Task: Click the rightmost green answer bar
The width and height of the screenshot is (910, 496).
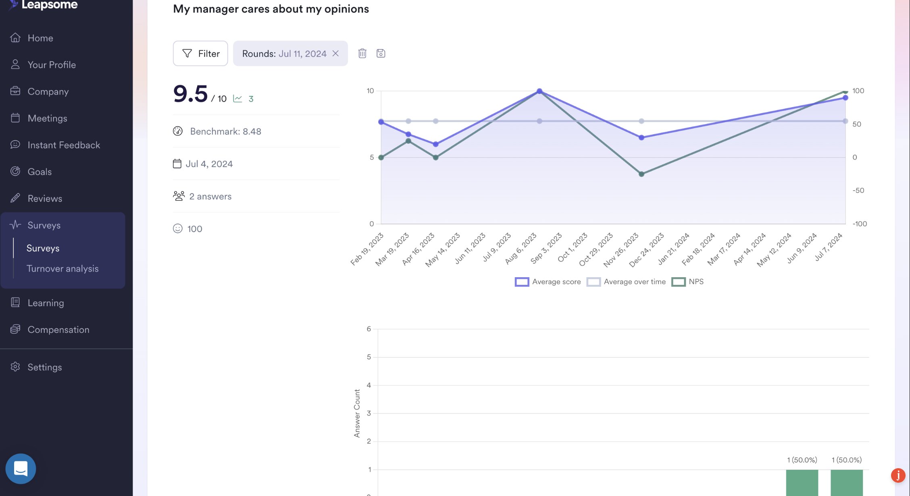Action: 846,482
